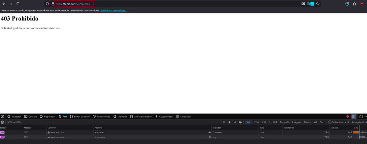
Task: Pause network recording
Action: (224, 122)
